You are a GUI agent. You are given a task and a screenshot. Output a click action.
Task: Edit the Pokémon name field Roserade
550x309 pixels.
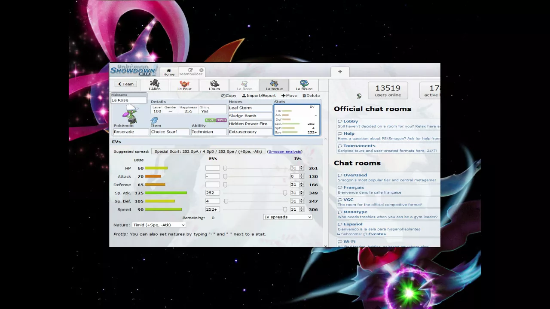[131, 132]
